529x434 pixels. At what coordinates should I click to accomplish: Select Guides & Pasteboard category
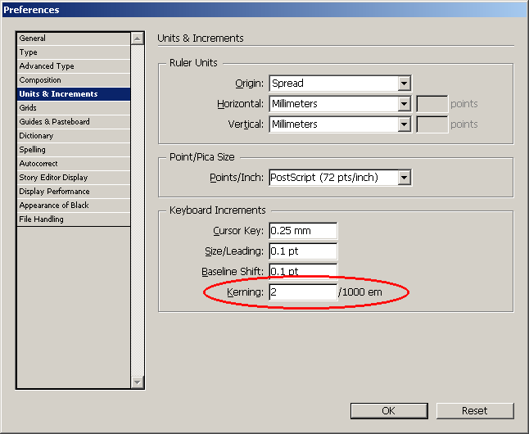coord(74,121)
